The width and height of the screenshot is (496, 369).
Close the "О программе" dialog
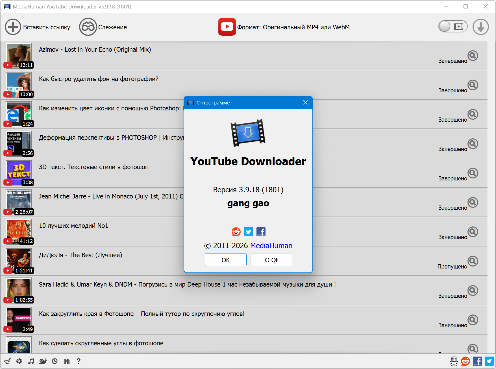point(305,102)
